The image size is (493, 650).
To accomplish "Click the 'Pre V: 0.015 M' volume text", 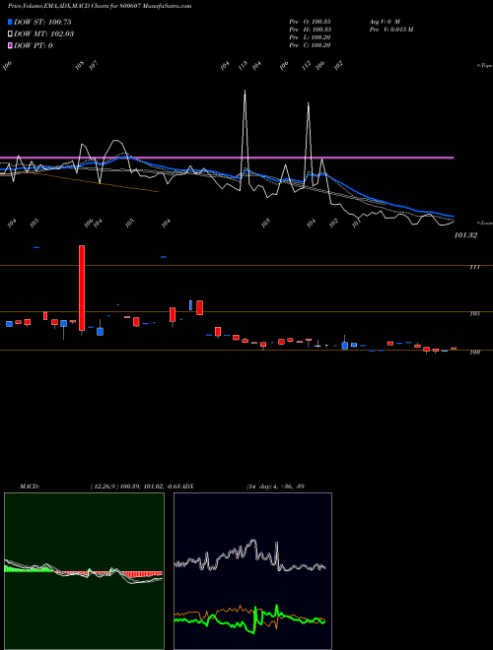I will 390,30.
